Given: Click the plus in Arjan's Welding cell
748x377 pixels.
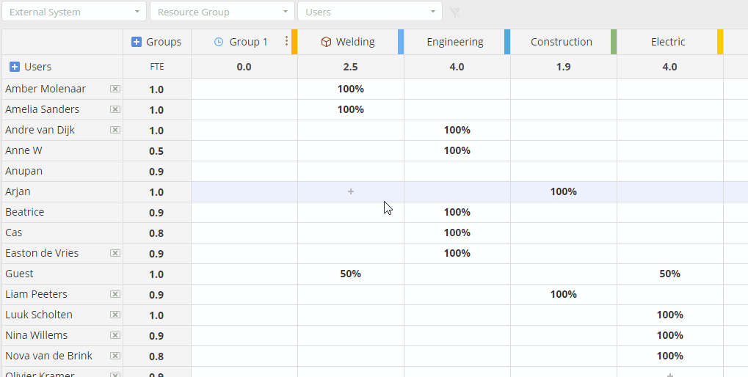Looking at the screenshot, I should 351,191.
